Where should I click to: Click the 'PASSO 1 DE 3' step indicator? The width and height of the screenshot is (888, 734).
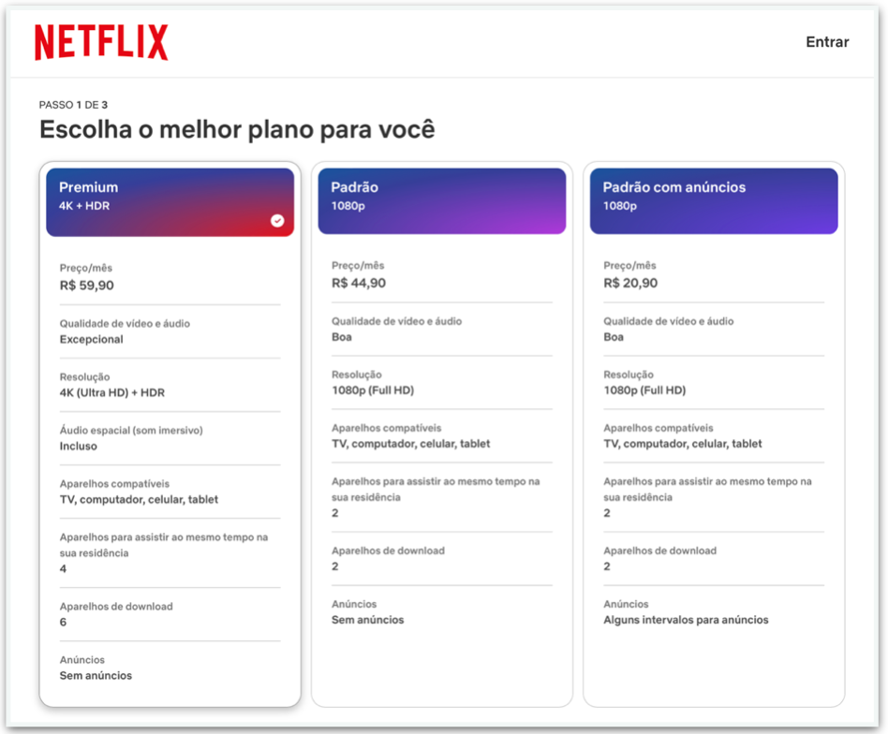point(73,105)
